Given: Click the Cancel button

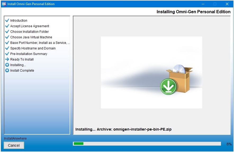Looking at the screenshot, I should 14,145.
